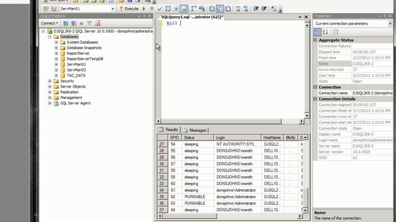This screenshot has width=396, height=222.
Task: Collapse the Databases folder
Action: [x=49, y=37]
